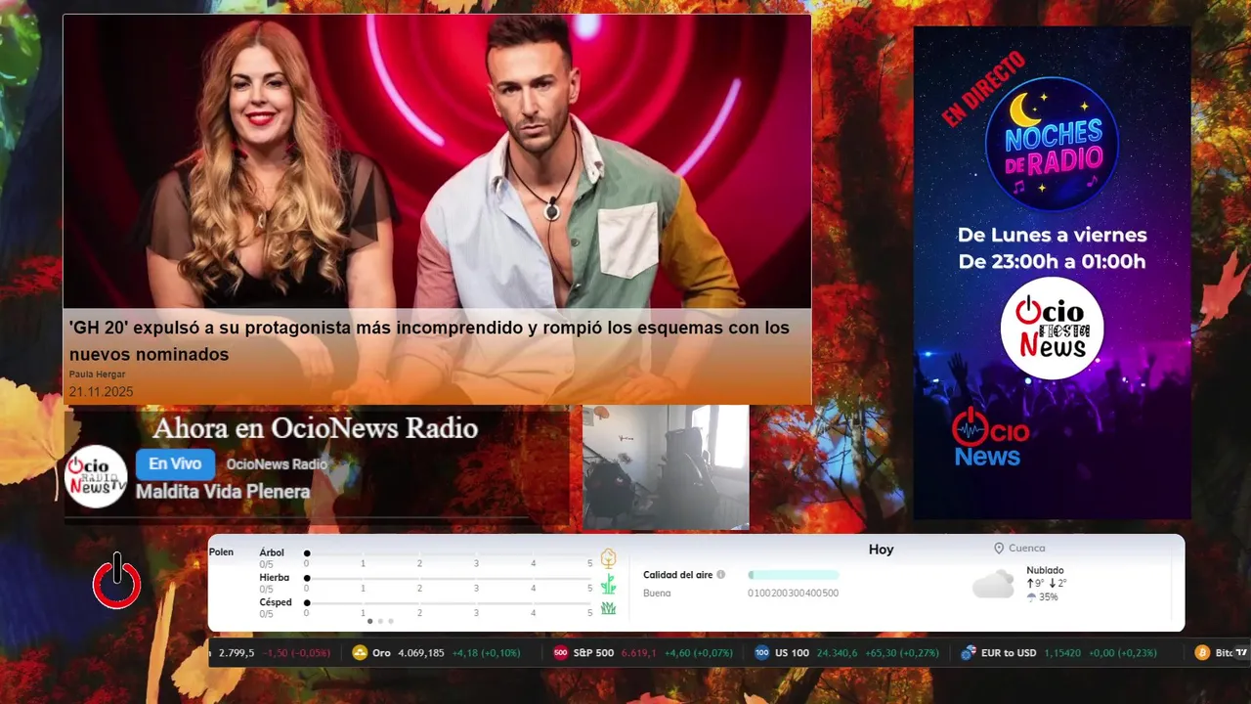Screen dimensions: 1251x704
Task: Click the De 23:00h a 01:00h schedule text
Action: coord(1052,262)
